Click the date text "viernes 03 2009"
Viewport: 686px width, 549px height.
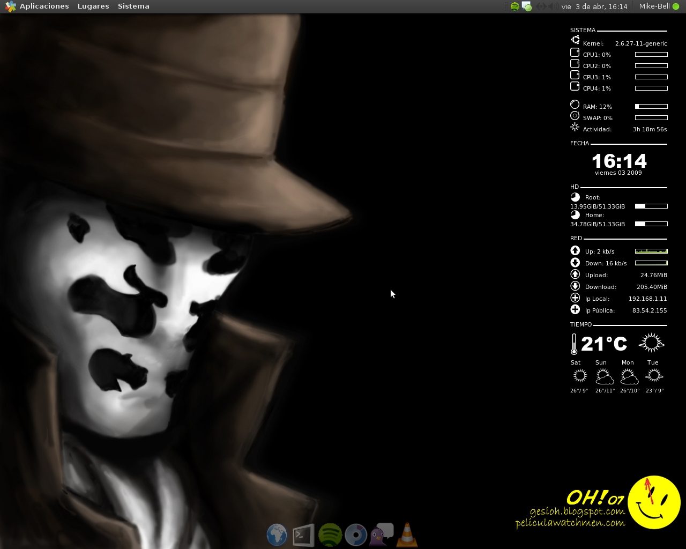[x=618, y=173]
